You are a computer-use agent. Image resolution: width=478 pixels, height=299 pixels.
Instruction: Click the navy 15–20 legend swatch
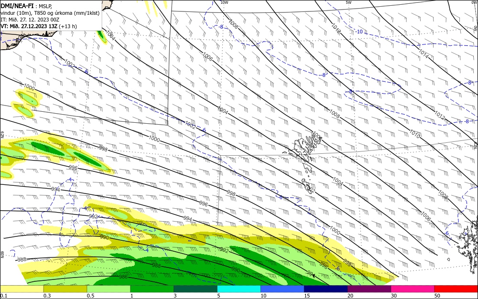[x=326, y=289]
